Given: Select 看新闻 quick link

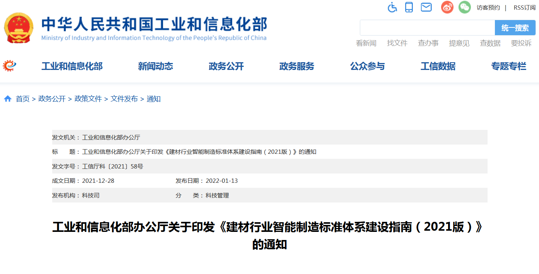Looking at the screenshot, I should [366, 43].
